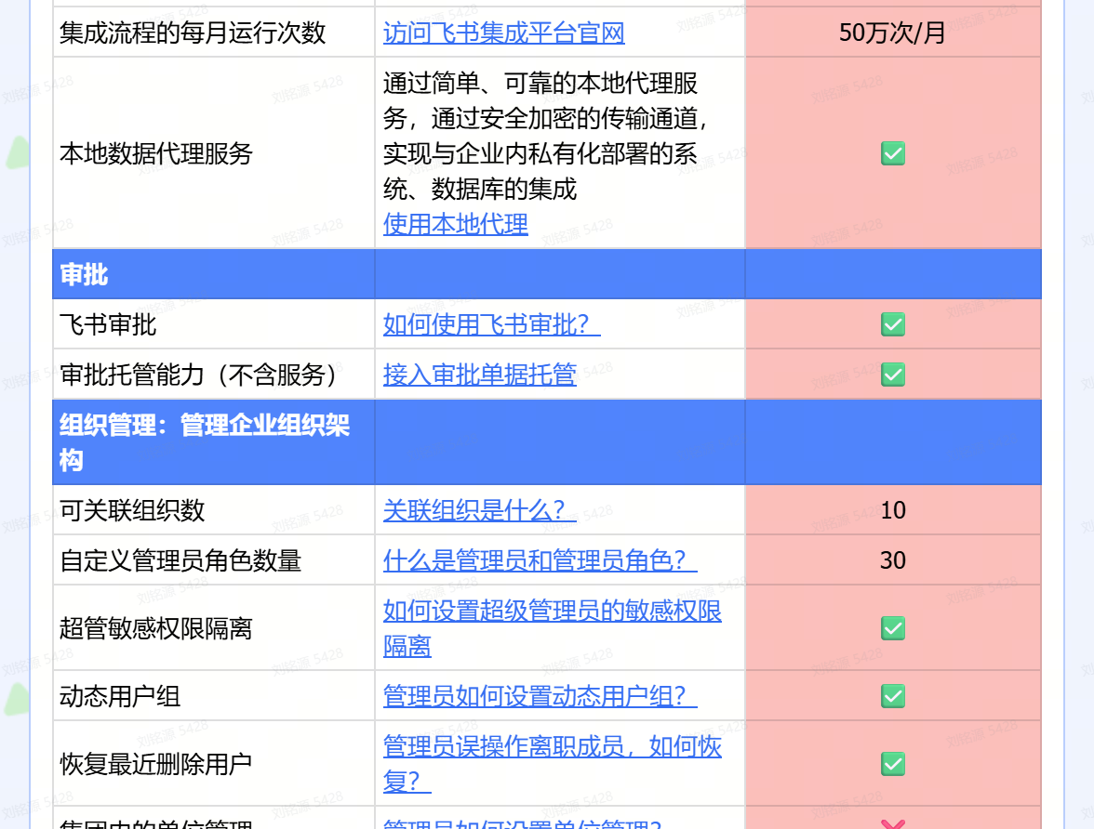Select value 30 in 自定义管理员角色数量 row
This screenshot has height=829, width=1094.
(x=893, y=560)
